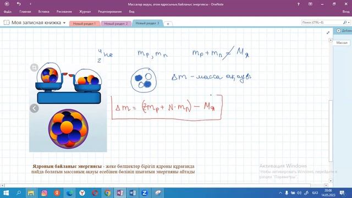Click the left arrow circle on image
This screenshot has height=198, width=352.
click(x=34, y=108)
